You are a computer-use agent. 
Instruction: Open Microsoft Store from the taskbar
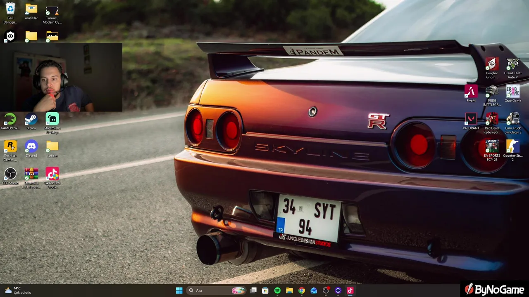(265, 290)
